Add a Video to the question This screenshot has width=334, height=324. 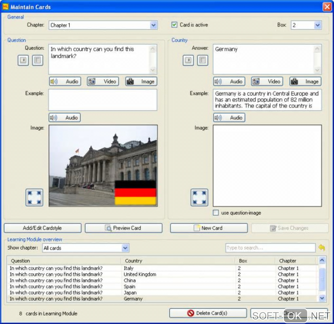point(103,81)
